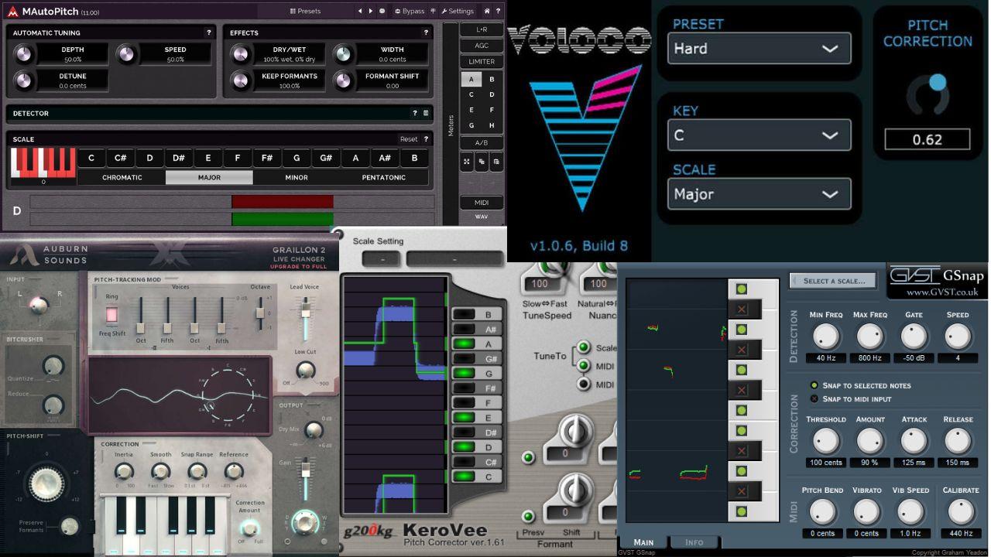Toggle AGC in MAutoPitch
991x557 pixels.
coord(482,46)
